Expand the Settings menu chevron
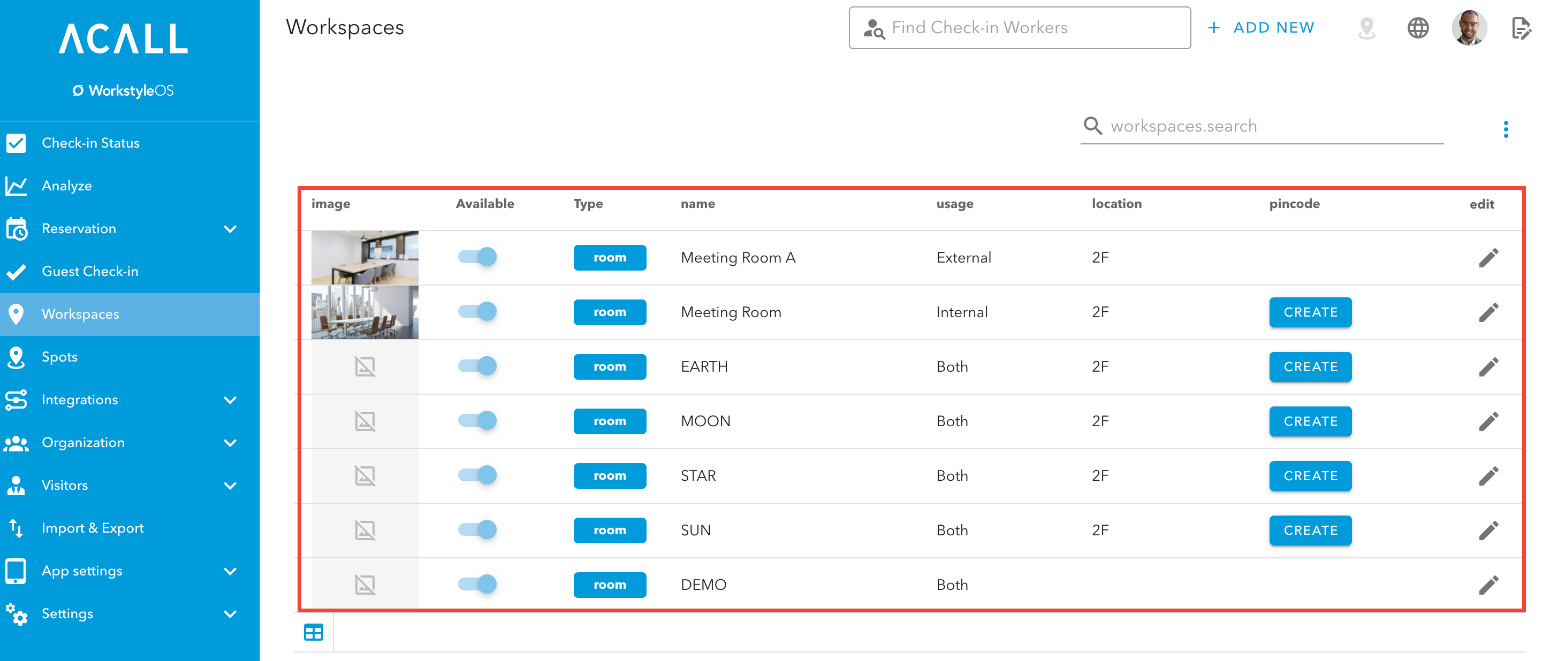Viewport: 1550px width, 661px height. [x=230, y=614]
